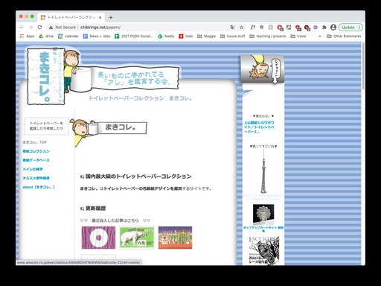Click the Lace Kirie book cover image
Viewport: 381px width, 286px height.
264,251
